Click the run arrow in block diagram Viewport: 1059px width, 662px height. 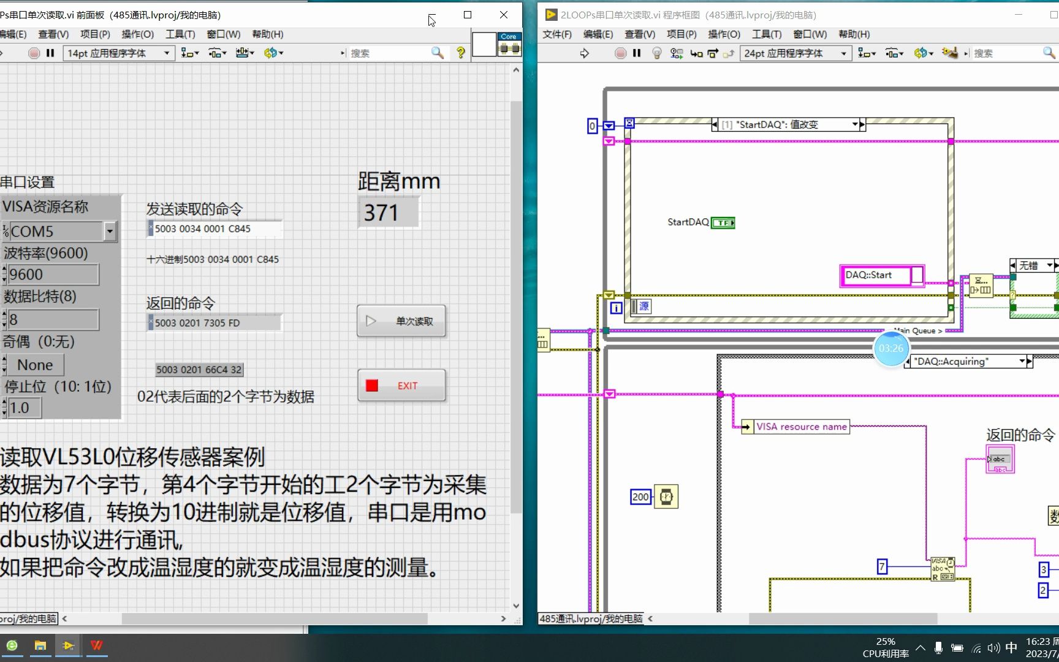pyautogui.click(x=584, y=53)
